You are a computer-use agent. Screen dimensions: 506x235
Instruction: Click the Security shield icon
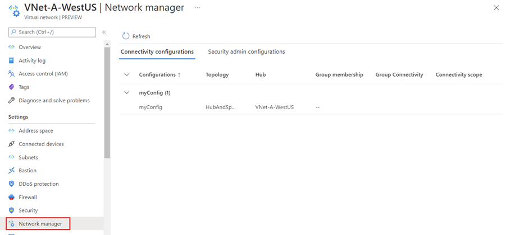tap(12, 210)
